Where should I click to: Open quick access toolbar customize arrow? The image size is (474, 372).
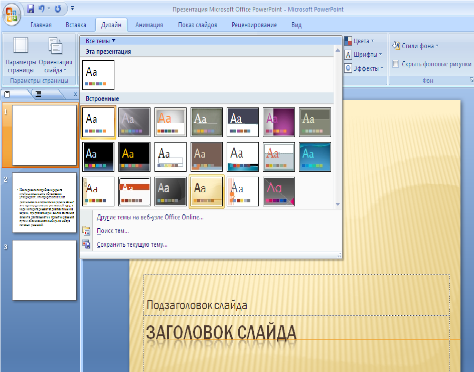pos(73,9)
